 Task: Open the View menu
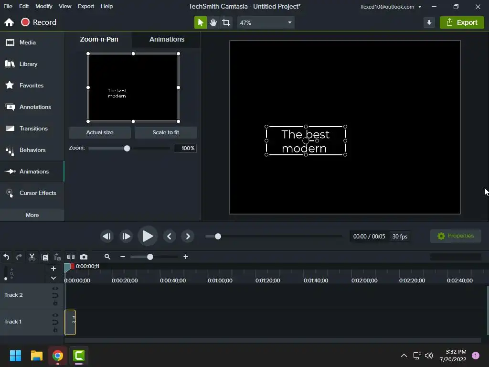point(65,6)
